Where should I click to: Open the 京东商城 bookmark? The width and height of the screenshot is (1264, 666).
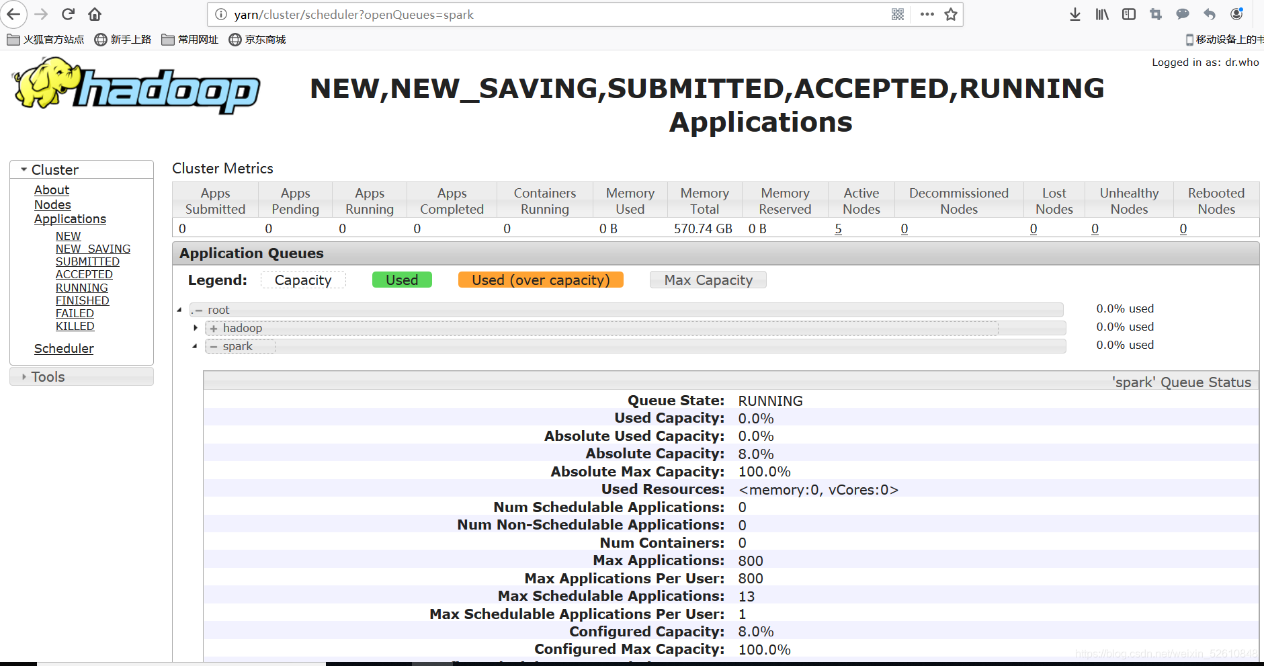[x=257, y=40]
